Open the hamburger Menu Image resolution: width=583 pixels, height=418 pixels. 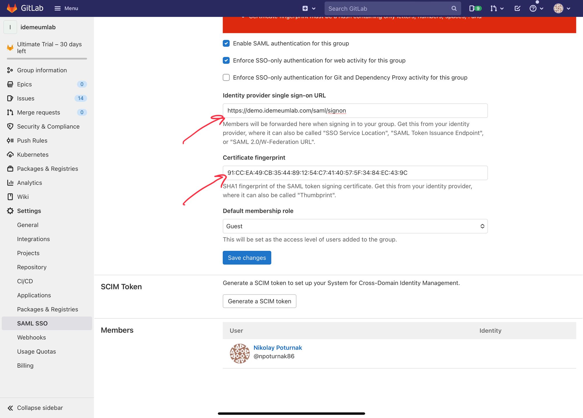(x=66, y=8)
